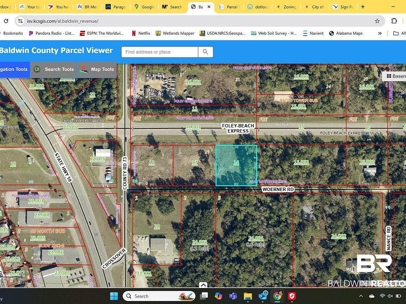Show hidden system tray icons
This screenshot has height=304, width=406.
[361, 296]
